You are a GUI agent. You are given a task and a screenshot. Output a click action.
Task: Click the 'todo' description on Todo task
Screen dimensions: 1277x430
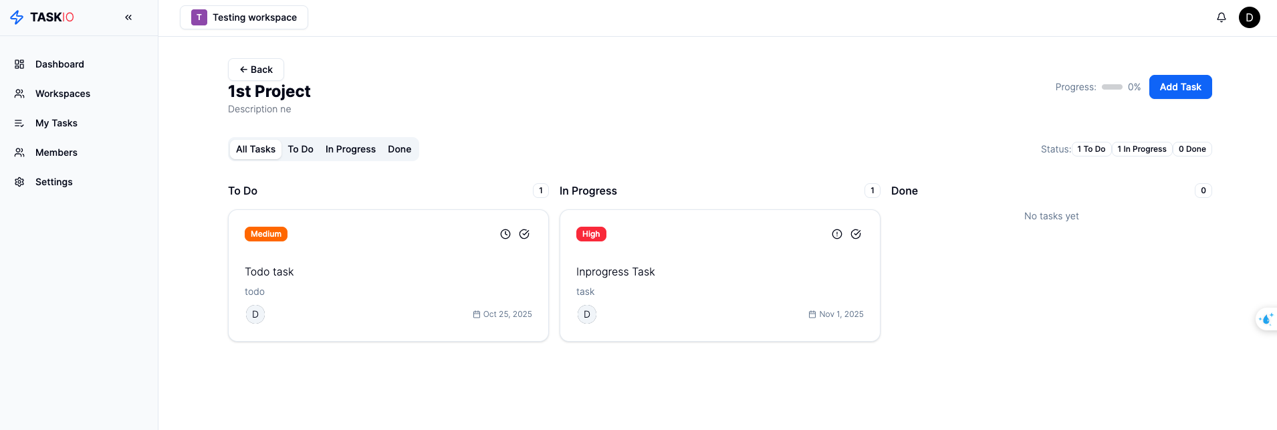(x=255, y=292)
